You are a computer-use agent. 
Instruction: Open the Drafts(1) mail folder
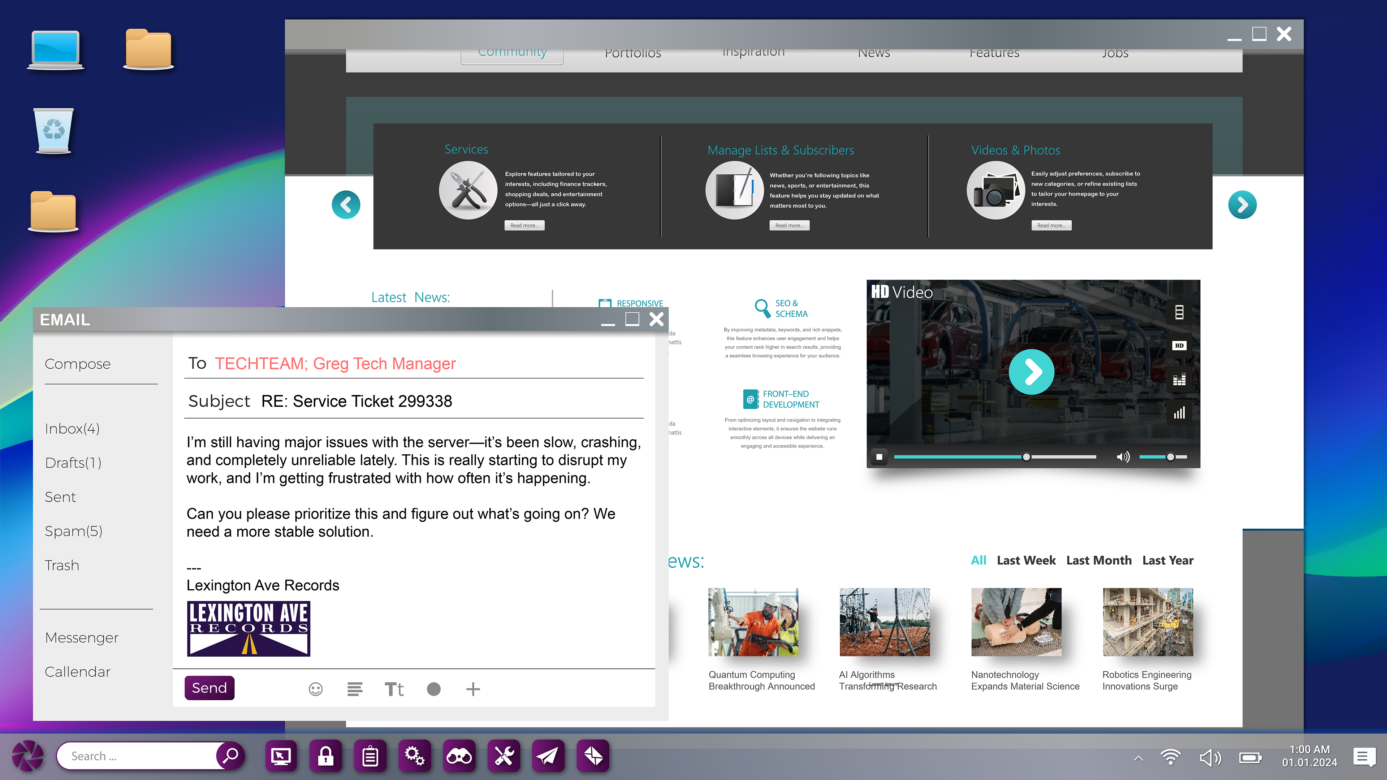coord(73,462)
